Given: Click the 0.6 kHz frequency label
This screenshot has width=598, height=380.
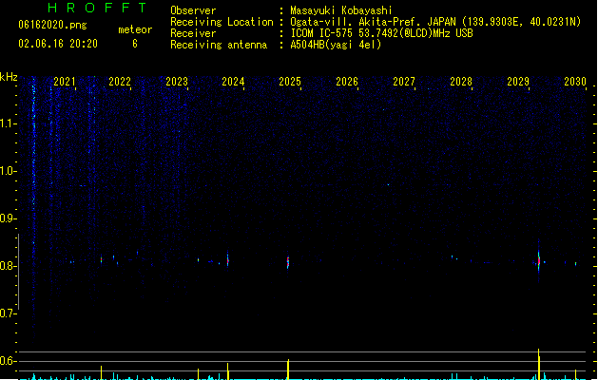Looking at the screenshot, I should click(x=8, y=361).
